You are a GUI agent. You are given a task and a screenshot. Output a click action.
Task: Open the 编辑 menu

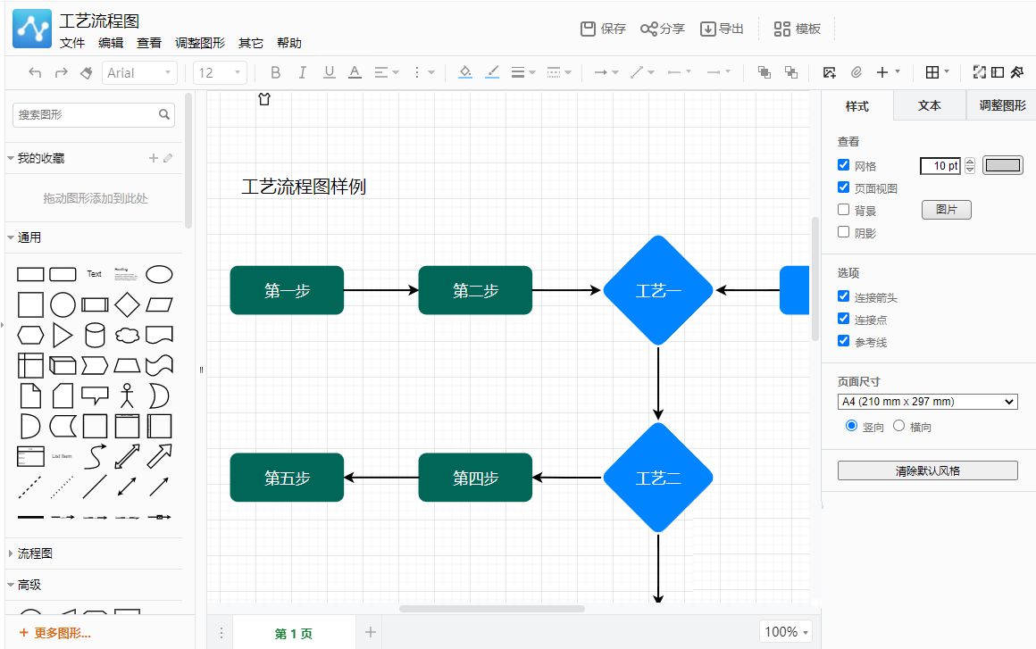coord(111,43)
